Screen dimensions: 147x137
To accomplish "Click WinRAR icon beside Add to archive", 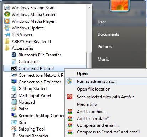I will click(x=70, y=111).
